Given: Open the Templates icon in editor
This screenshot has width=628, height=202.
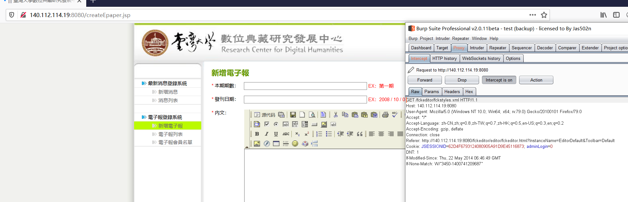Looking at the screenshot, I should pos(323,115).
